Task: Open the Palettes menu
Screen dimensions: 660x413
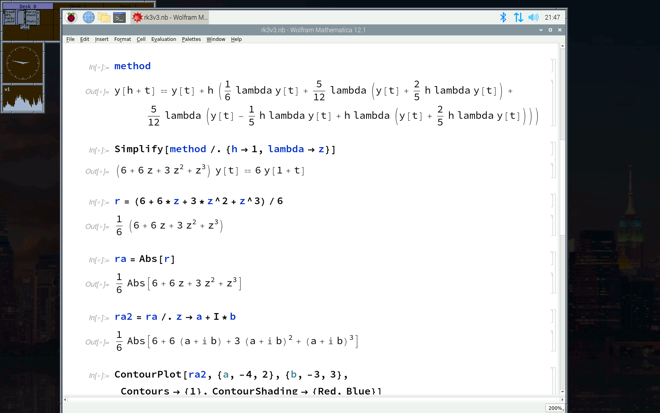Action: pyautogui.click(x=191, y=39)
